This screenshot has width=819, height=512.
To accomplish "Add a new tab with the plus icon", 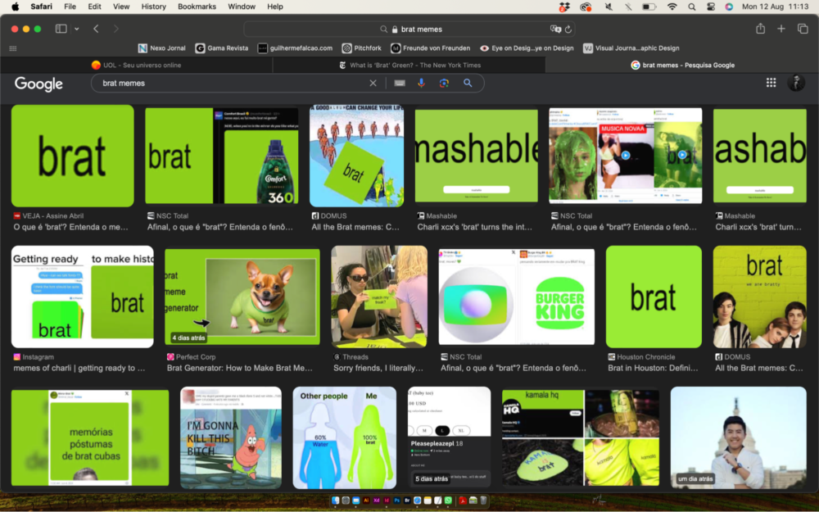I will click(781, 29).
